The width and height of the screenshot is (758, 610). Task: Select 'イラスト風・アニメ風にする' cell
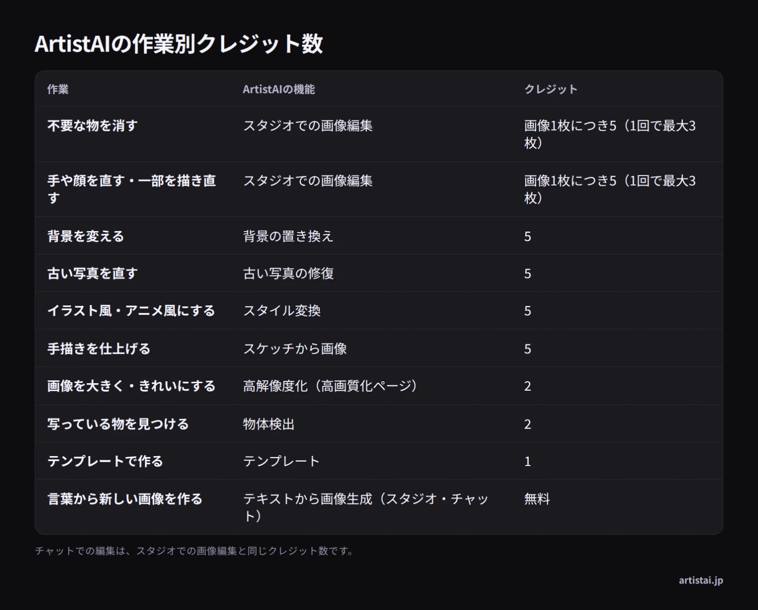point(131,311)
